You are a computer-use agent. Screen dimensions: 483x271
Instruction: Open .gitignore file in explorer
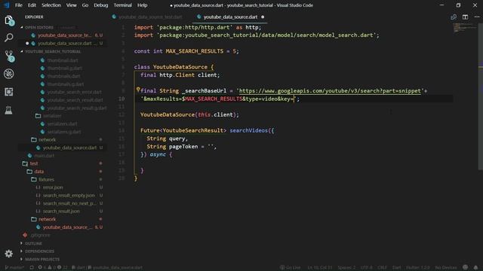click(x=40, y=235)
